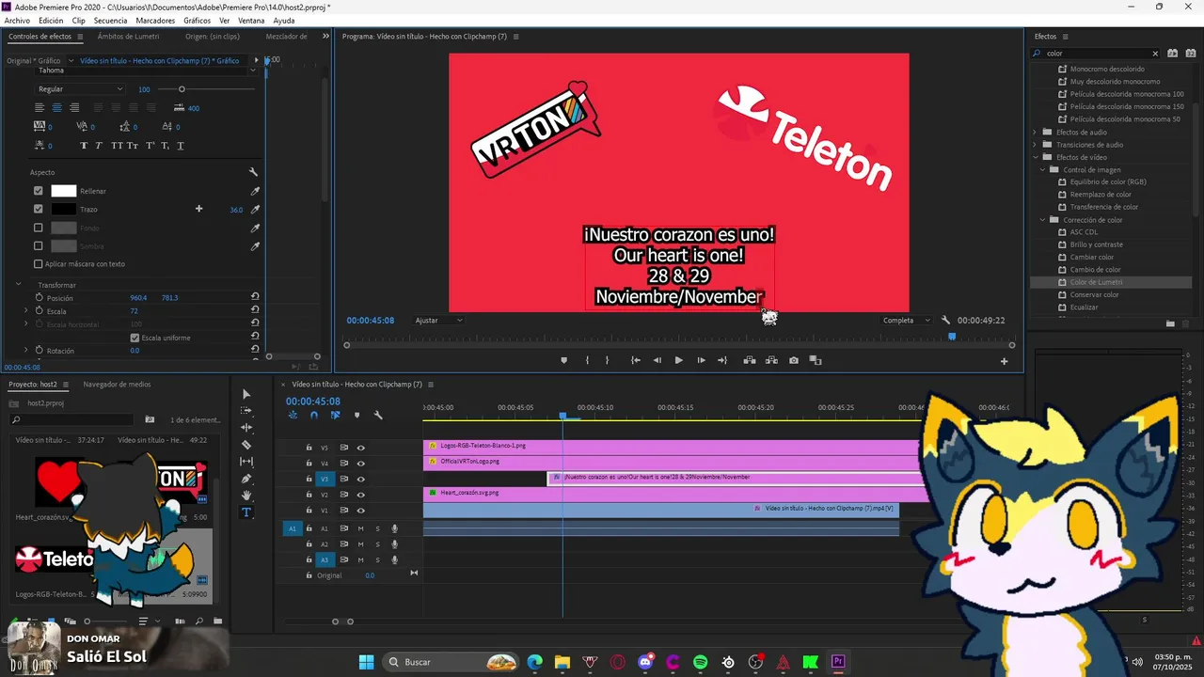The width and height of the screenshot is (1204, 677).
Task: Click Mark Out bracket button
Action: click(x=607, y=360)
